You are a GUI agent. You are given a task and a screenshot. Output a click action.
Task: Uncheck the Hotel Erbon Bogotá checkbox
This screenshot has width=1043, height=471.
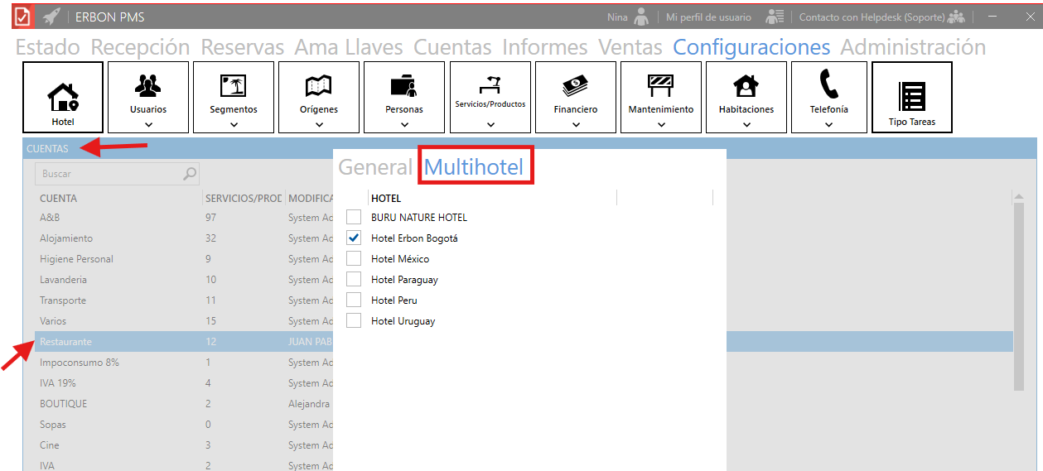pos(354,238)
